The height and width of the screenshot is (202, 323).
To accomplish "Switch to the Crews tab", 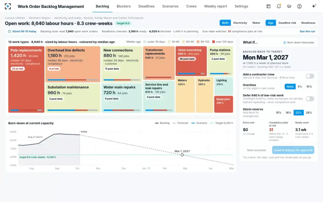I will [191, 6].
